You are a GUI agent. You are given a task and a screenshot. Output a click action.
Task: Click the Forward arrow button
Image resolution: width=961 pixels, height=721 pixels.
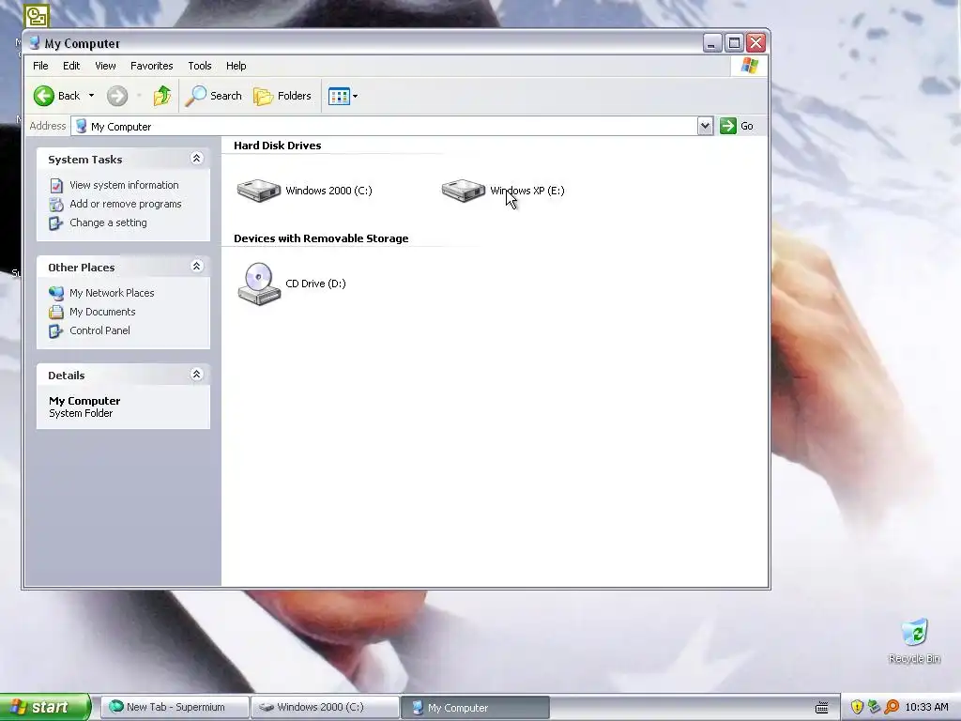tap(117, 96)
